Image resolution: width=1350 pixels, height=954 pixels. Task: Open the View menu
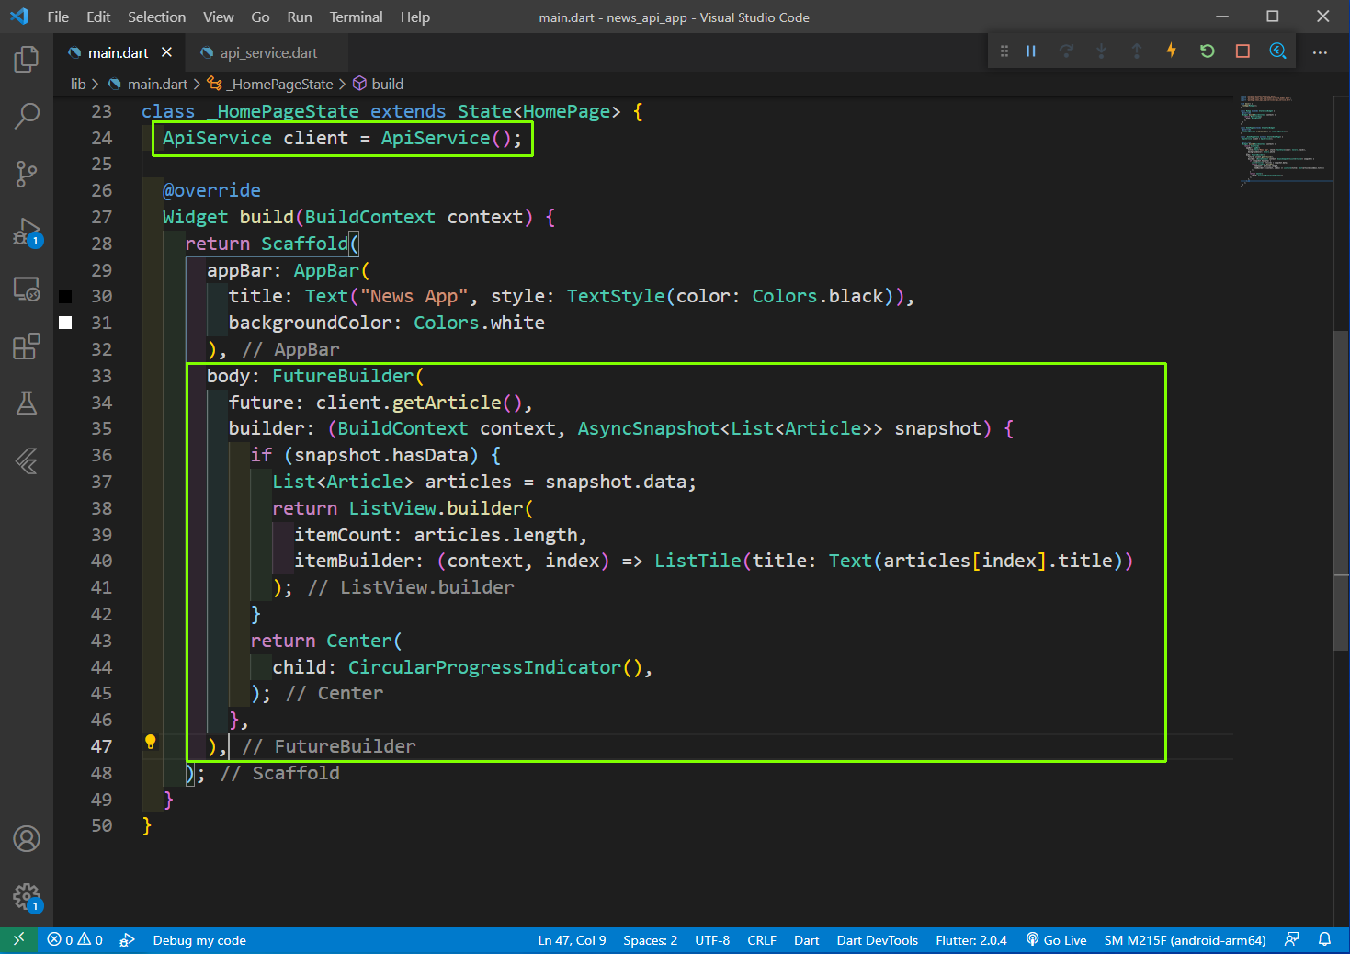[219, 17]
